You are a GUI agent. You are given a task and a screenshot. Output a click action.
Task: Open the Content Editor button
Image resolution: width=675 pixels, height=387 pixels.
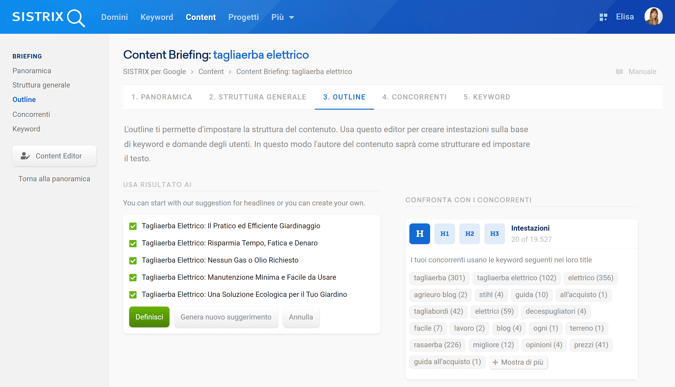point(54,156)
